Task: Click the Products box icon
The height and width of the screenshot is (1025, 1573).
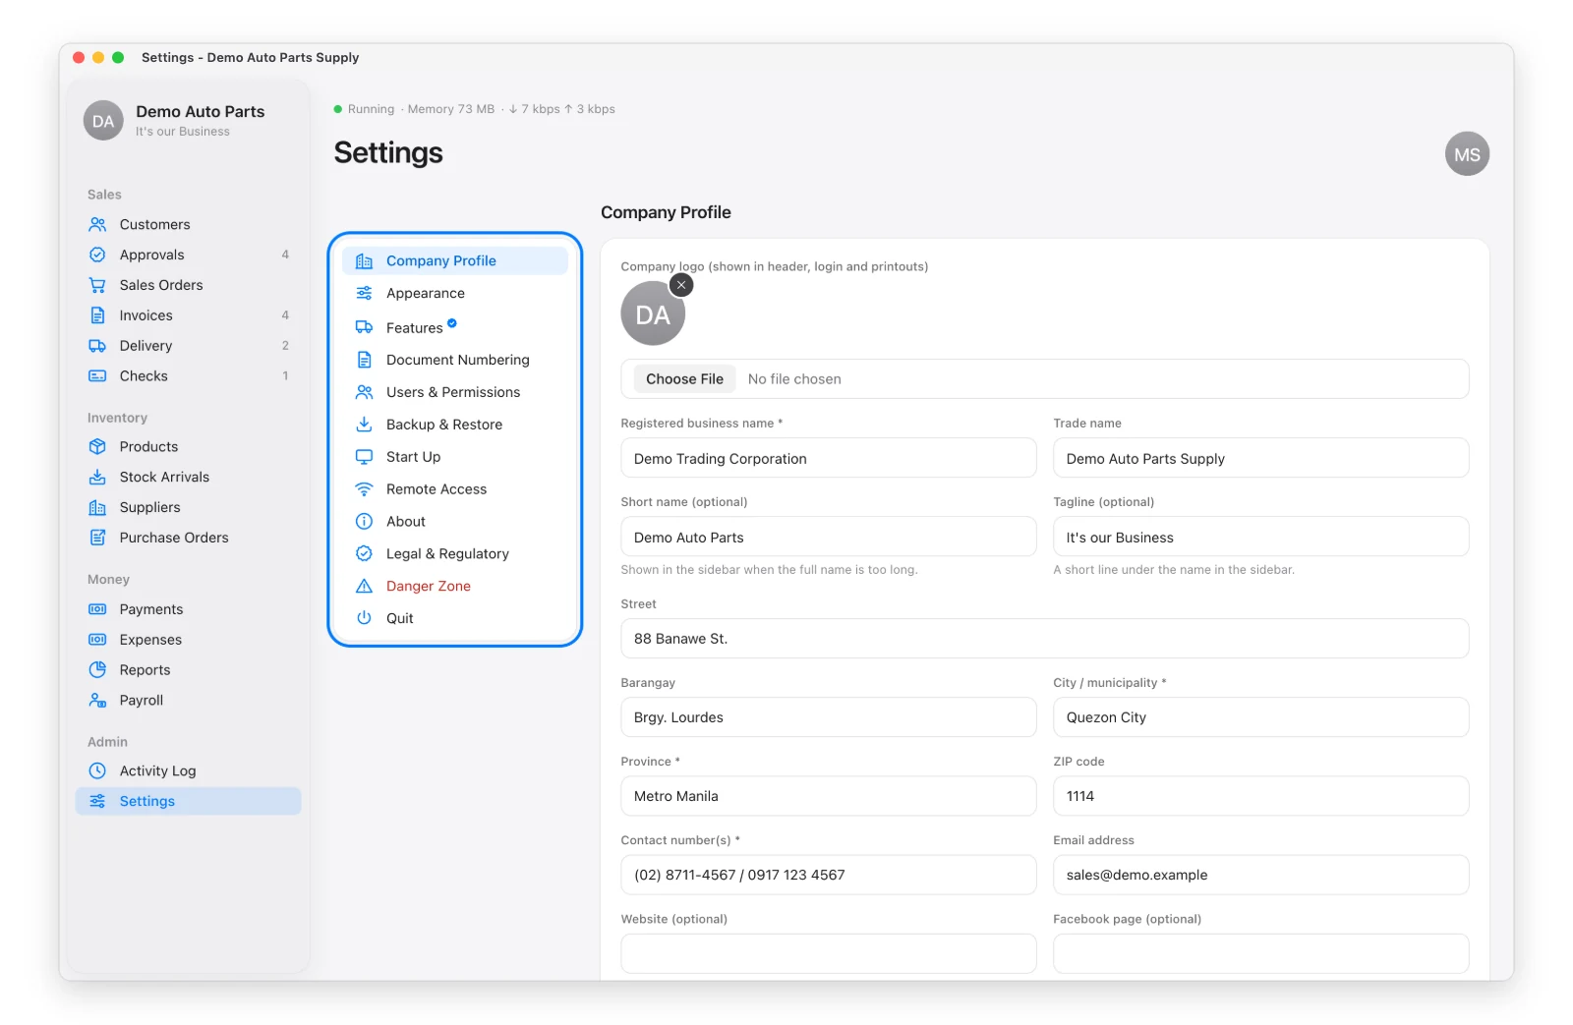Action: tap(97, 446)
